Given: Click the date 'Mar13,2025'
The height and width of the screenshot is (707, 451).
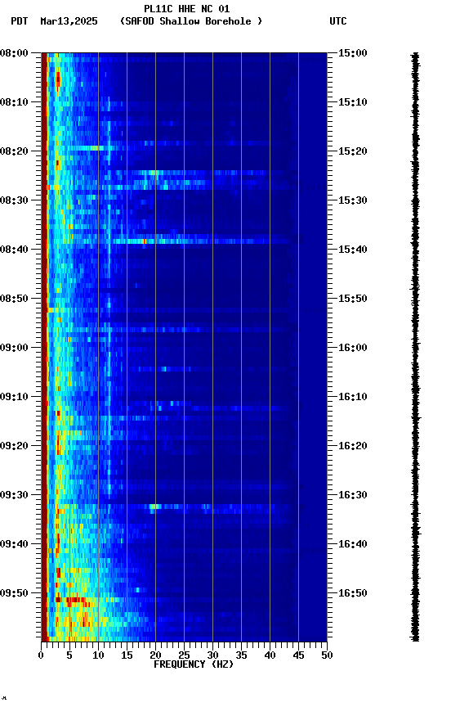Looking at the screenshot, I should click(69, 21).
